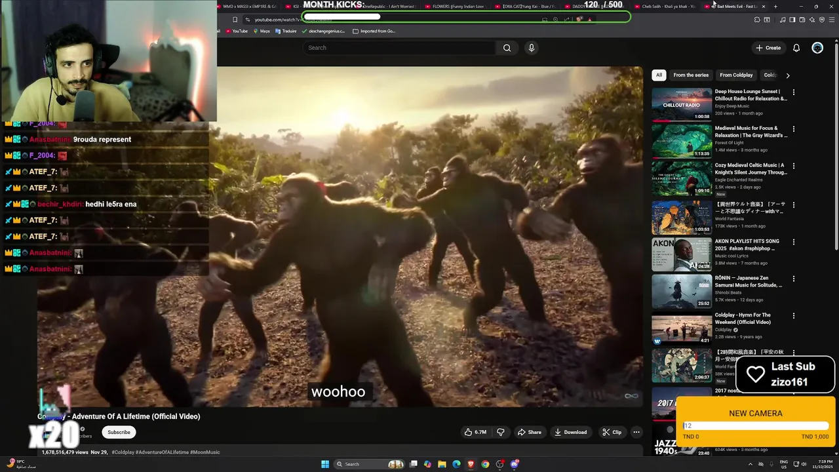Click the Download button
This screenshot has height=472, width=839.
(x=570, y=432)
